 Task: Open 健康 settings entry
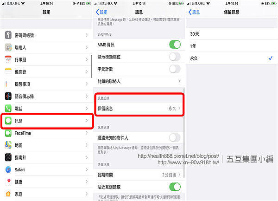pos(46,182)
